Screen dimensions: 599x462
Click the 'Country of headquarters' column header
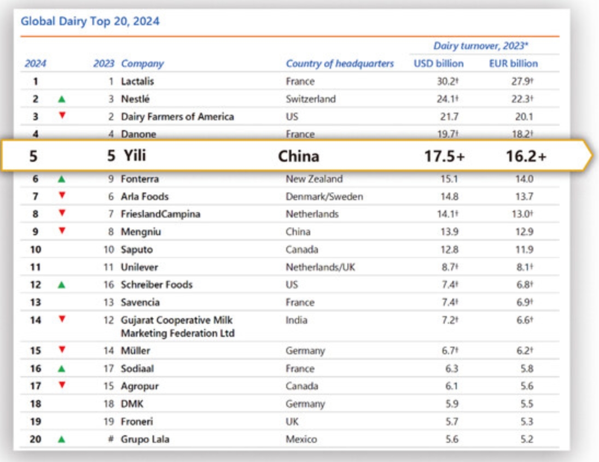340,64
